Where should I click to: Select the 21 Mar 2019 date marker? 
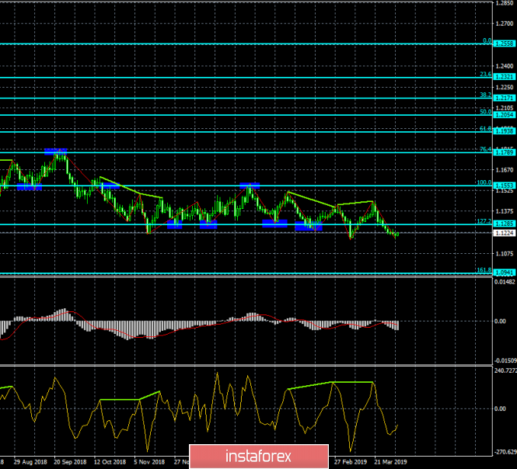pos(390,461)
